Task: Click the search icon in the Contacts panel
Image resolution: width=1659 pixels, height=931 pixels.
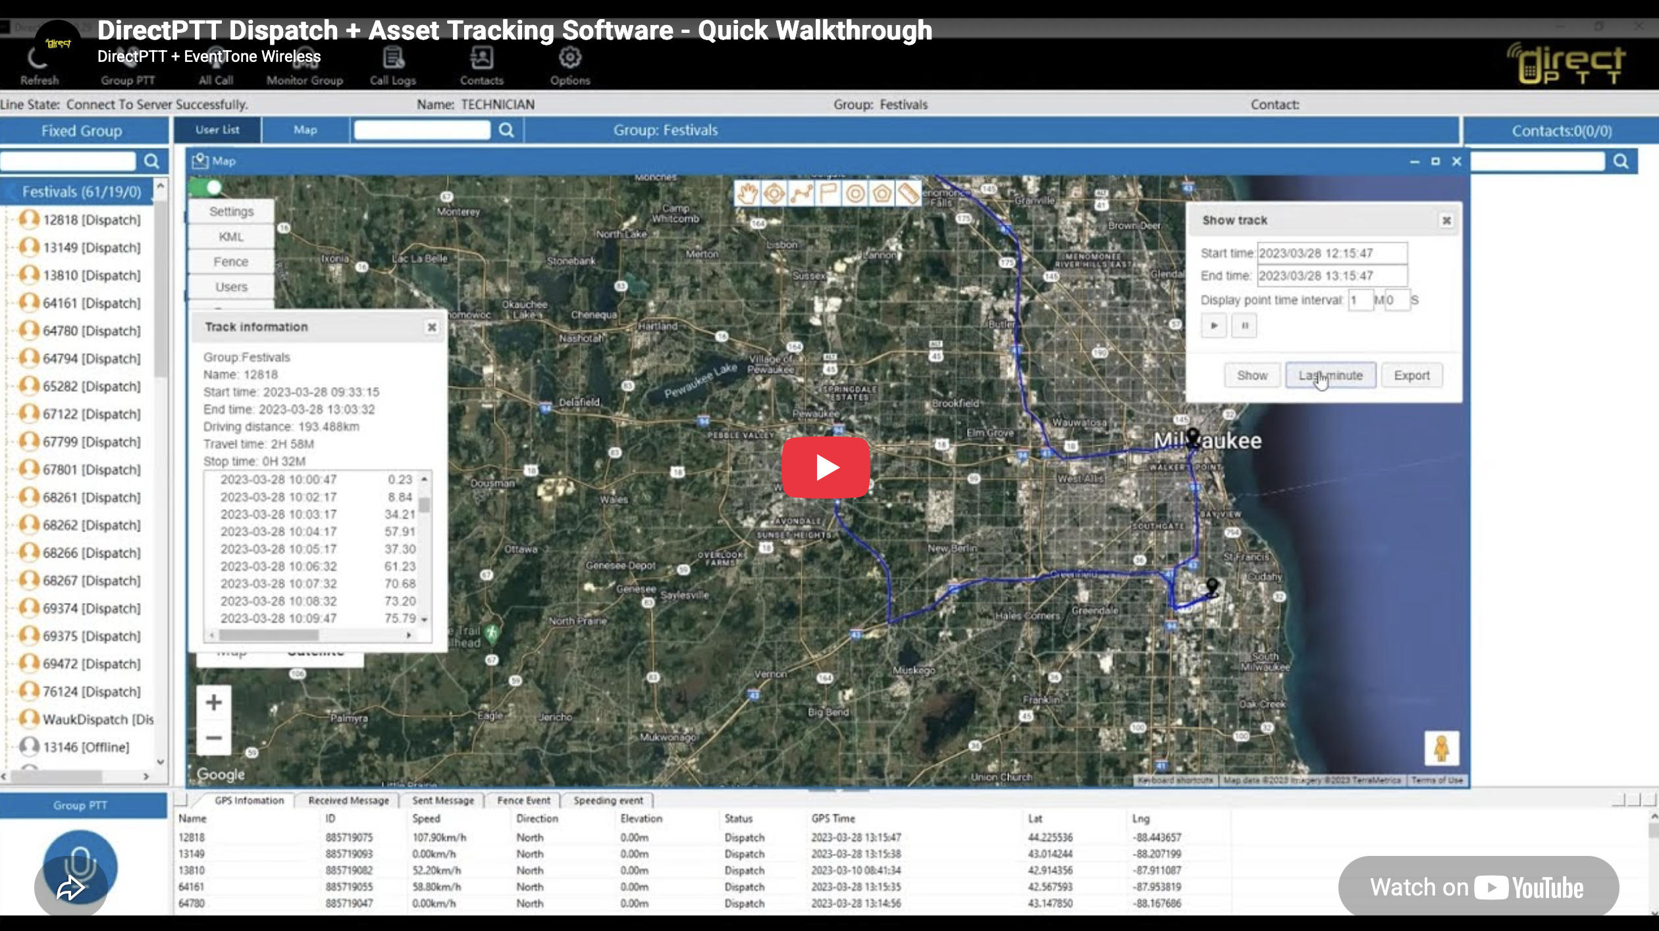Action: click(1621, 161)
